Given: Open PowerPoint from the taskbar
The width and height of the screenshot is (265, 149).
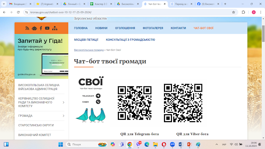Looking at the screenshot, I should click(189, 144).
